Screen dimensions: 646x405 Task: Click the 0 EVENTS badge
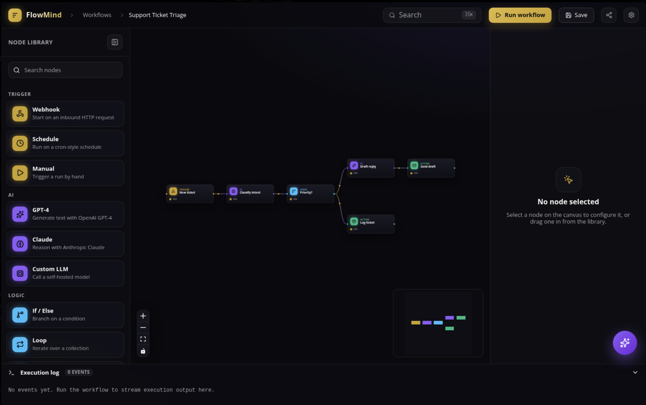pos(79,372)
